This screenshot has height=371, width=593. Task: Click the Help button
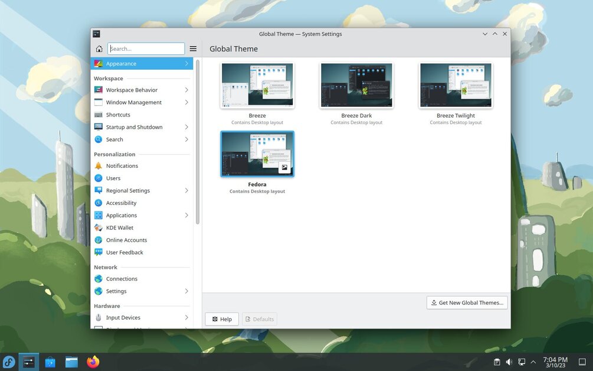[x=222, y=319]
